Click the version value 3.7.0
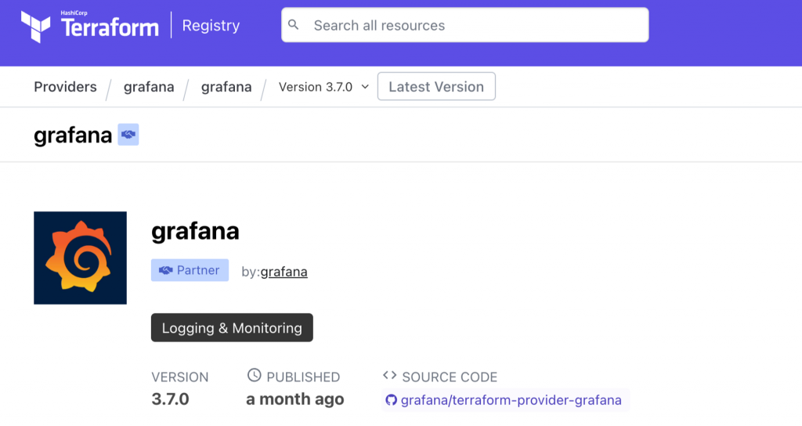802x426 pixels. tap(170, 399)
